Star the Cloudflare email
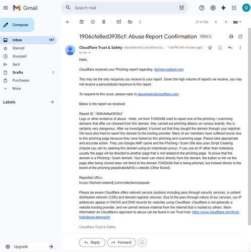This screenshot has width=251, height=252. point(210,48)
